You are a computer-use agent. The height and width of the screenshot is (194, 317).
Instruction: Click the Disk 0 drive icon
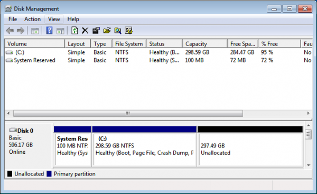(13, 130)
